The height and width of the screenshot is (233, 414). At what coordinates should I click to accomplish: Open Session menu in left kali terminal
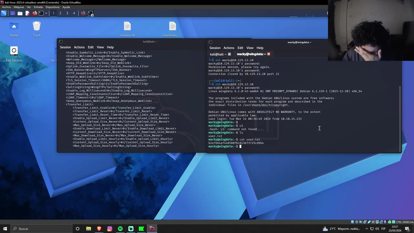pos(65,47)
